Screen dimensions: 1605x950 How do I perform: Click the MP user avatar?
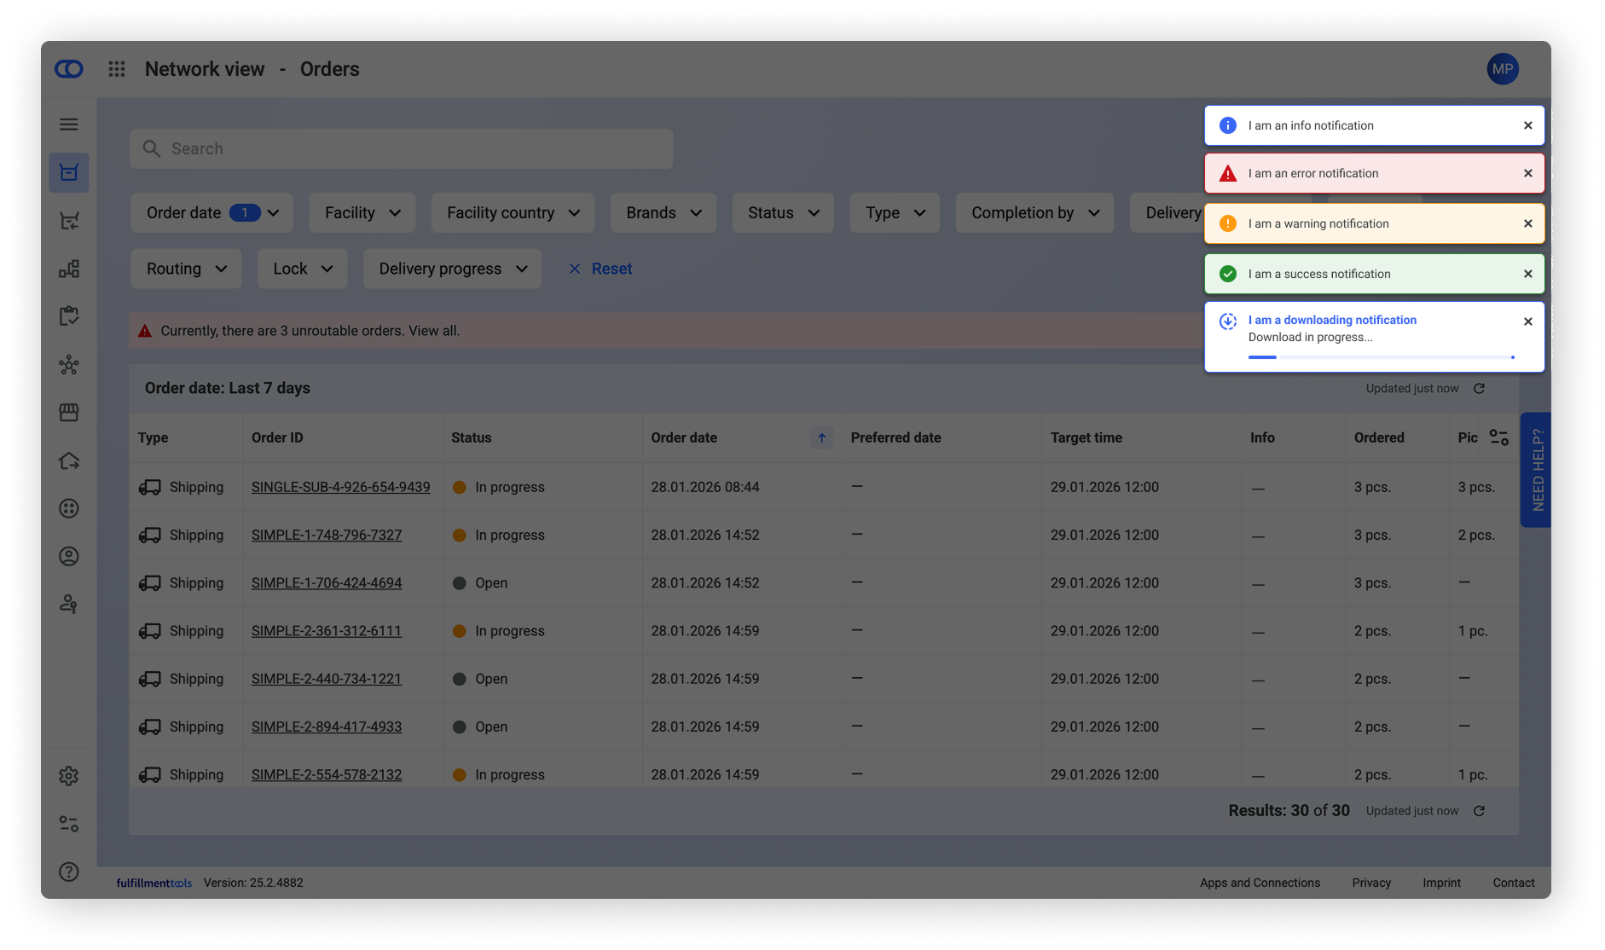[1502, 69]
